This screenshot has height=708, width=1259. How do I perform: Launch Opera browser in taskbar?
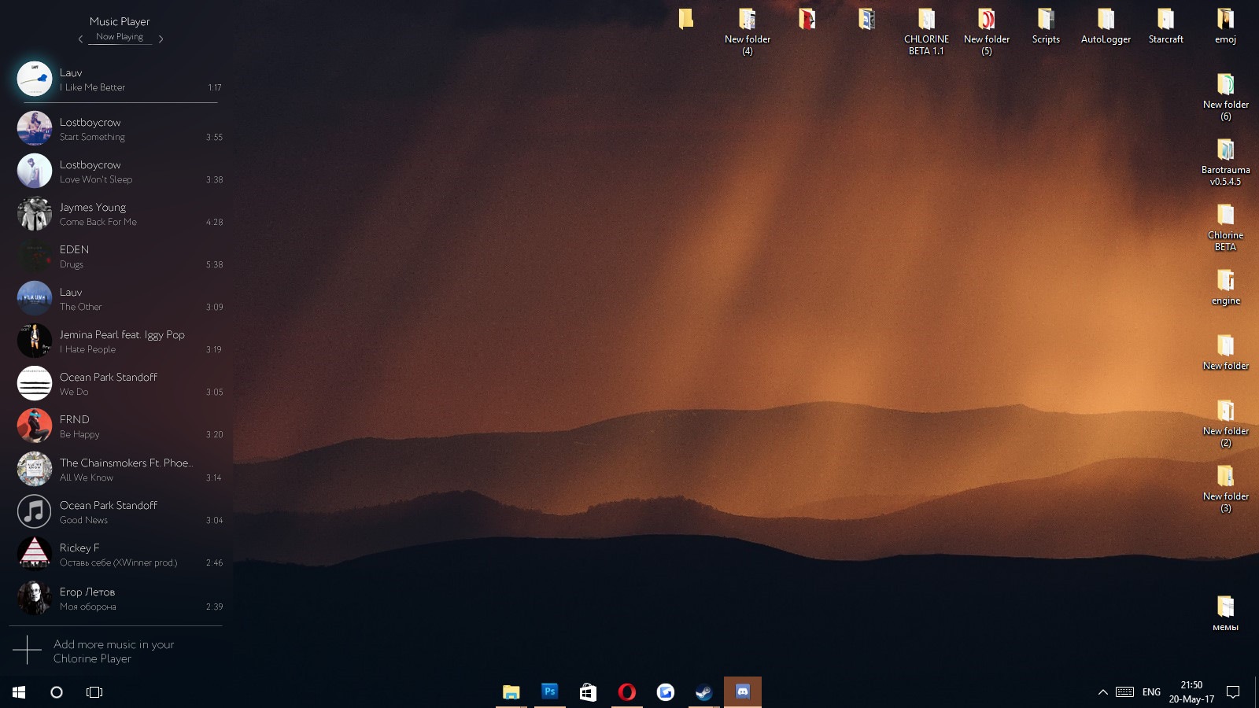pyautogui.click(x=626, y=692)
